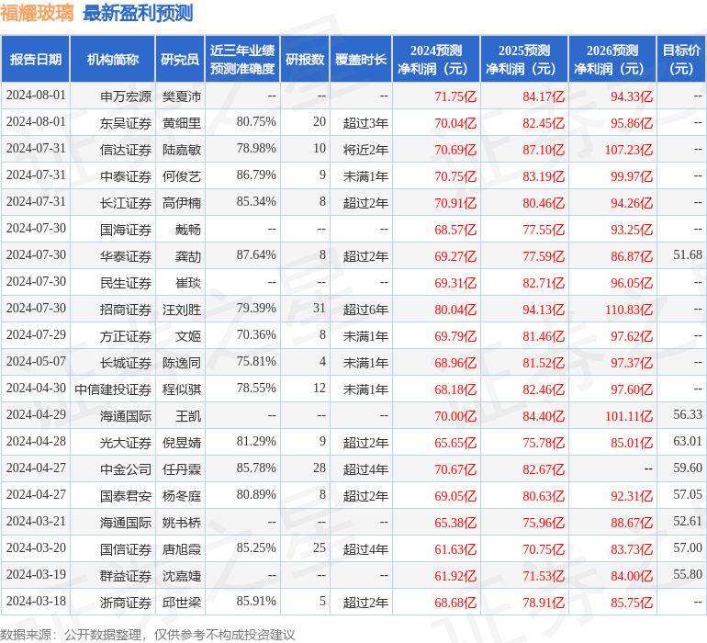Click the 107.23亿 2026 profit value

(x=629, y=150)
